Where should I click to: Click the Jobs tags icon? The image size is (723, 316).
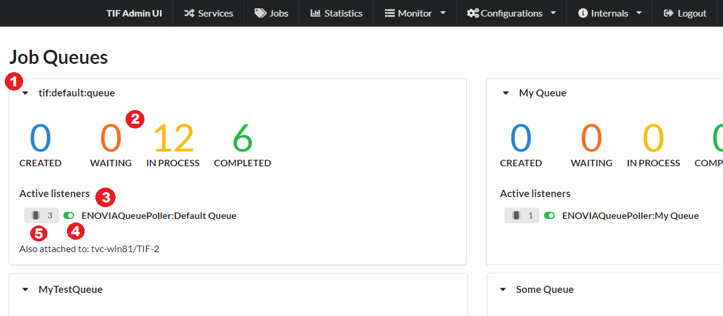[261, 13]
